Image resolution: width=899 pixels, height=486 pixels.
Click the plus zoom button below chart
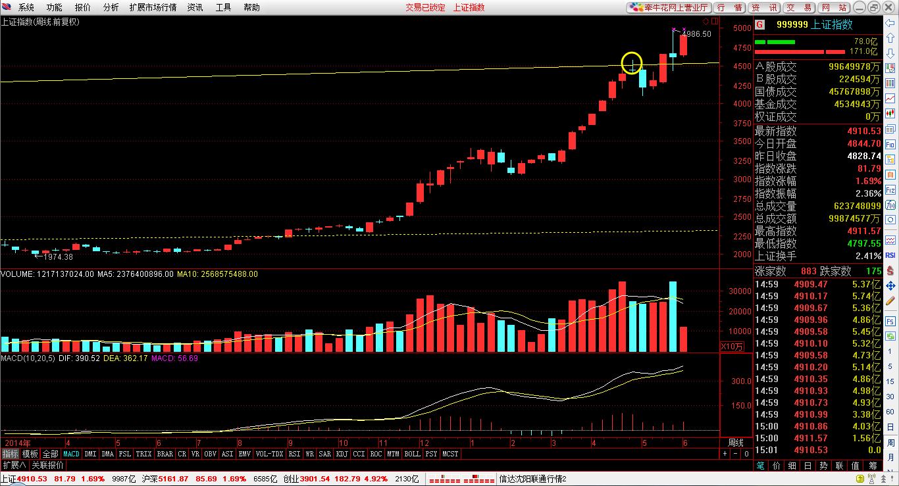pos(725,454)
